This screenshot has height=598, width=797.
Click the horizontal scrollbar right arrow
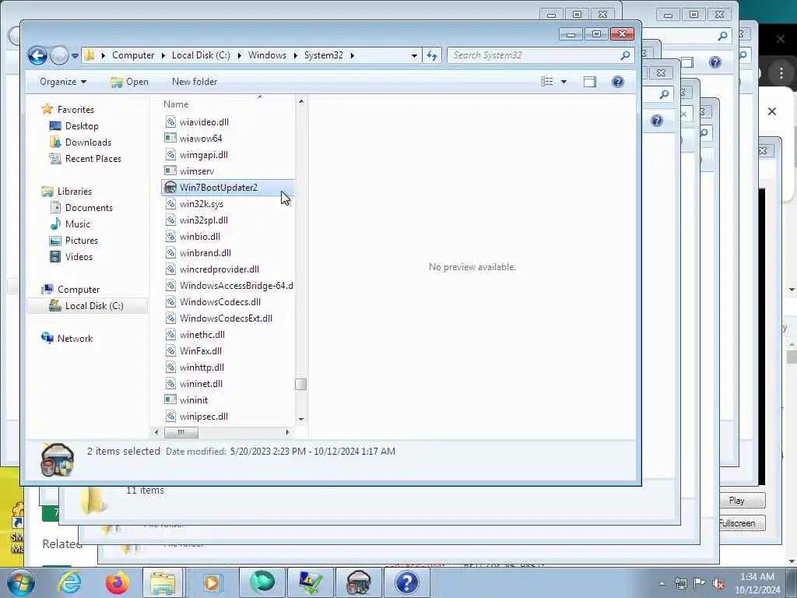[x=288, y=432]
